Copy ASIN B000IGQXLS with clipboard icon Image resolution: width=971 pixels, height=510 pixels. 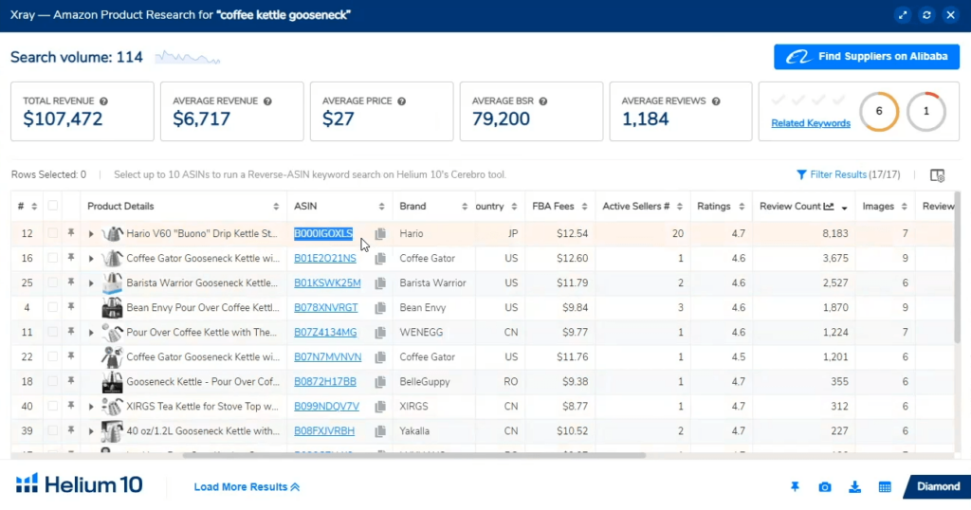[380, 234]
